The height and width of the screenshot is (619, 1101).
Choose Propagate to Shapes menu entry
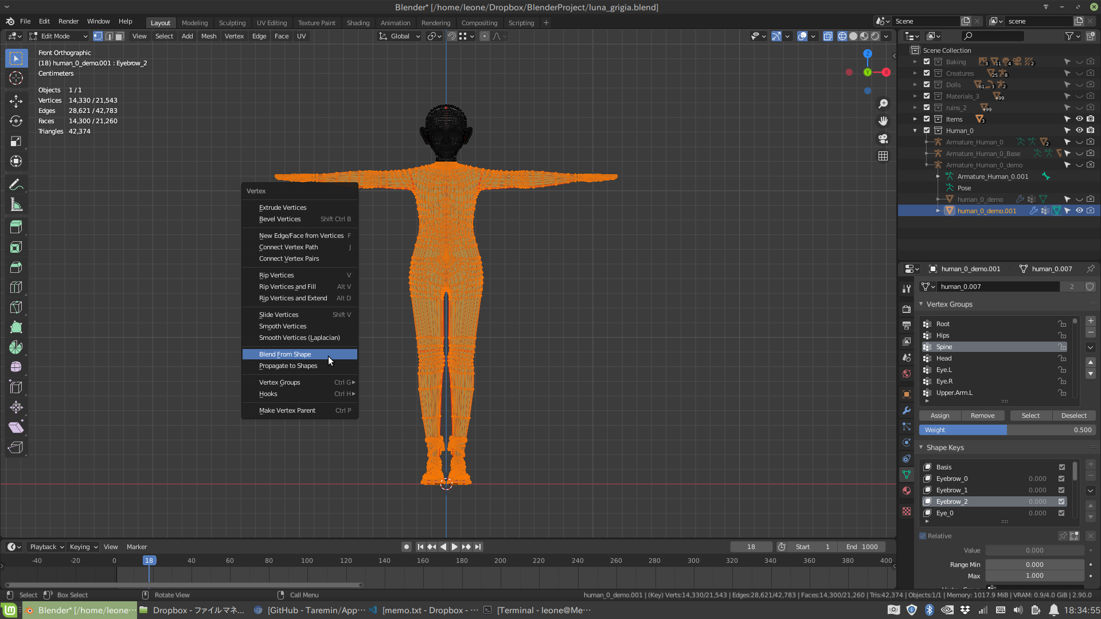click(288, 366)
